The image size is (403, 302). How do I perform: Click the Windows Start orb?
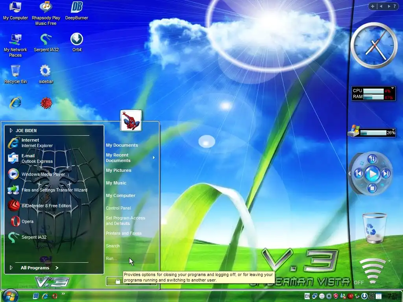pyautogui.click(x=10, y=296)
